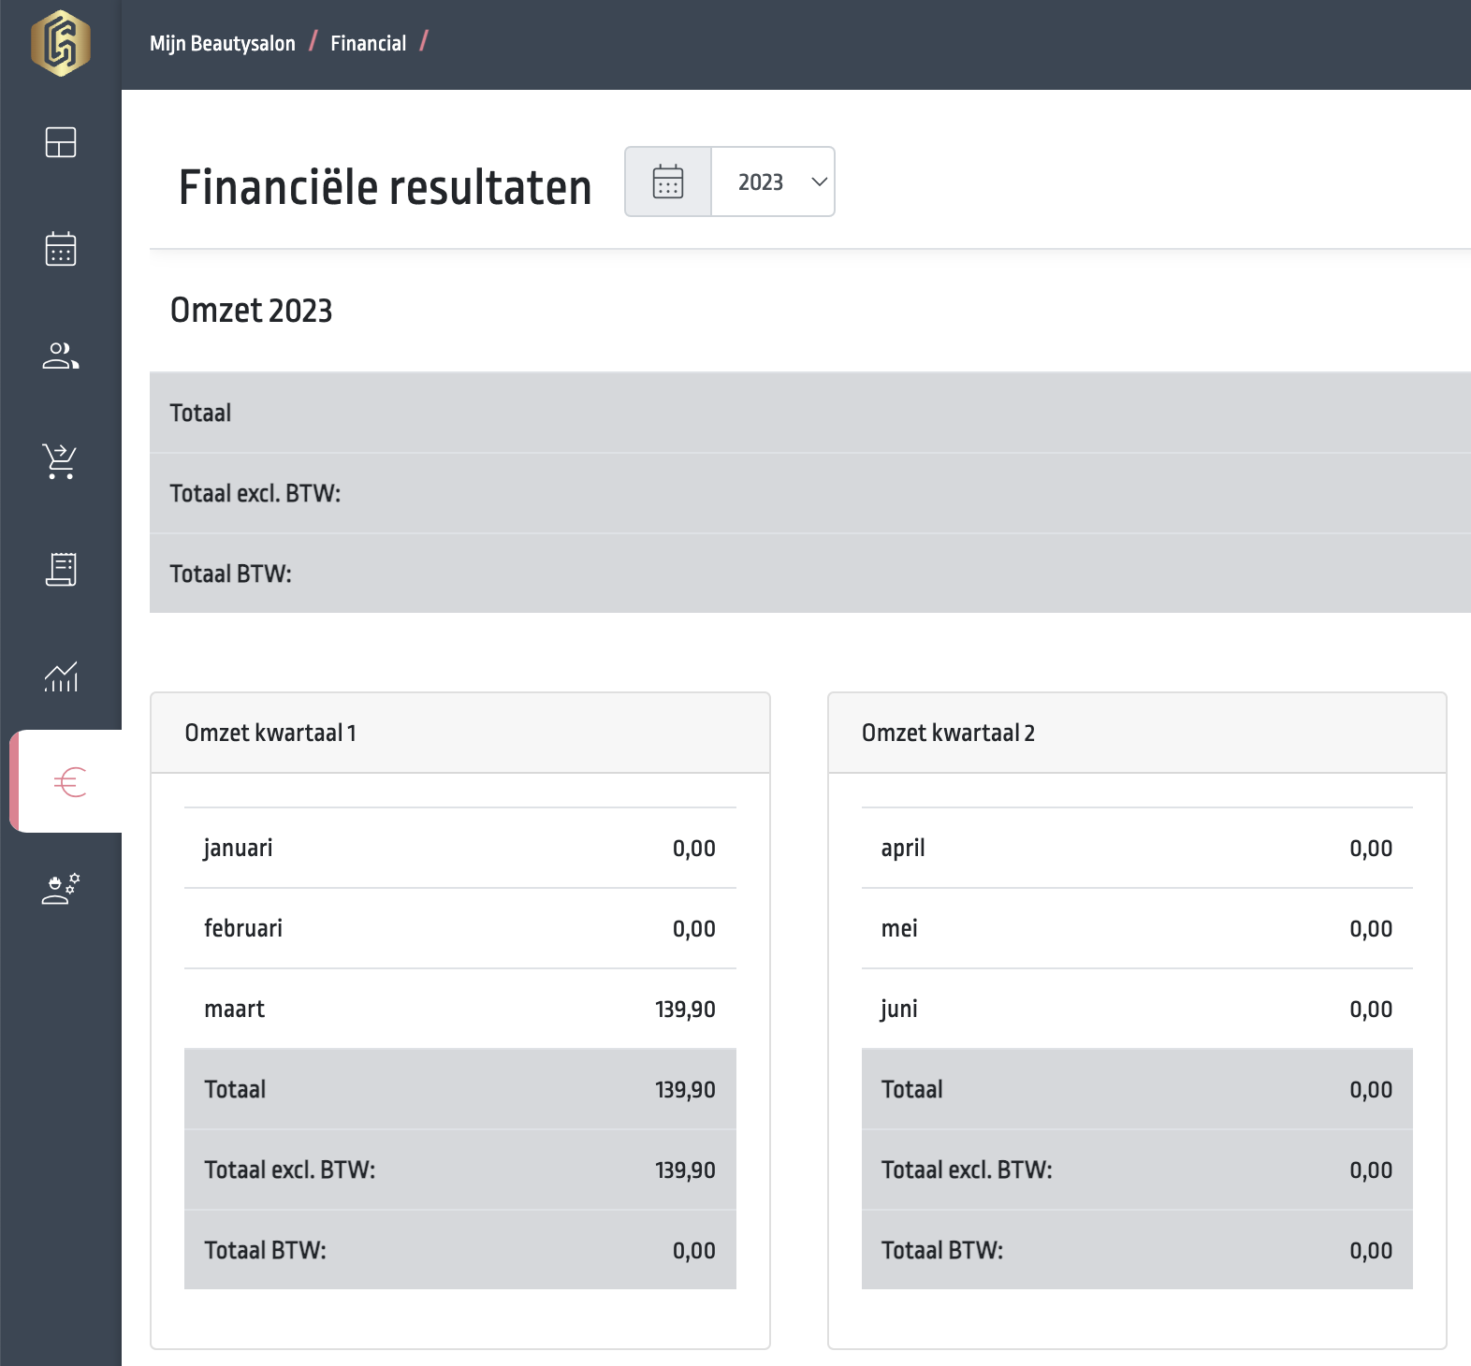This screenshot has width=1471, height=1366.
Task: Click the calendar icon beside the year selector
Action: click(x=668, y=182)
